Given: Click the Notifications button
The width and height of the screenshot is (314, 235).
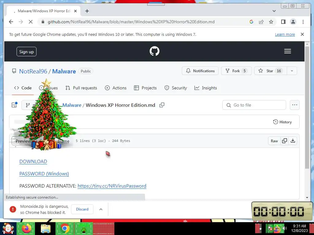Looking at the screenshot, I should tap(200, 71).
